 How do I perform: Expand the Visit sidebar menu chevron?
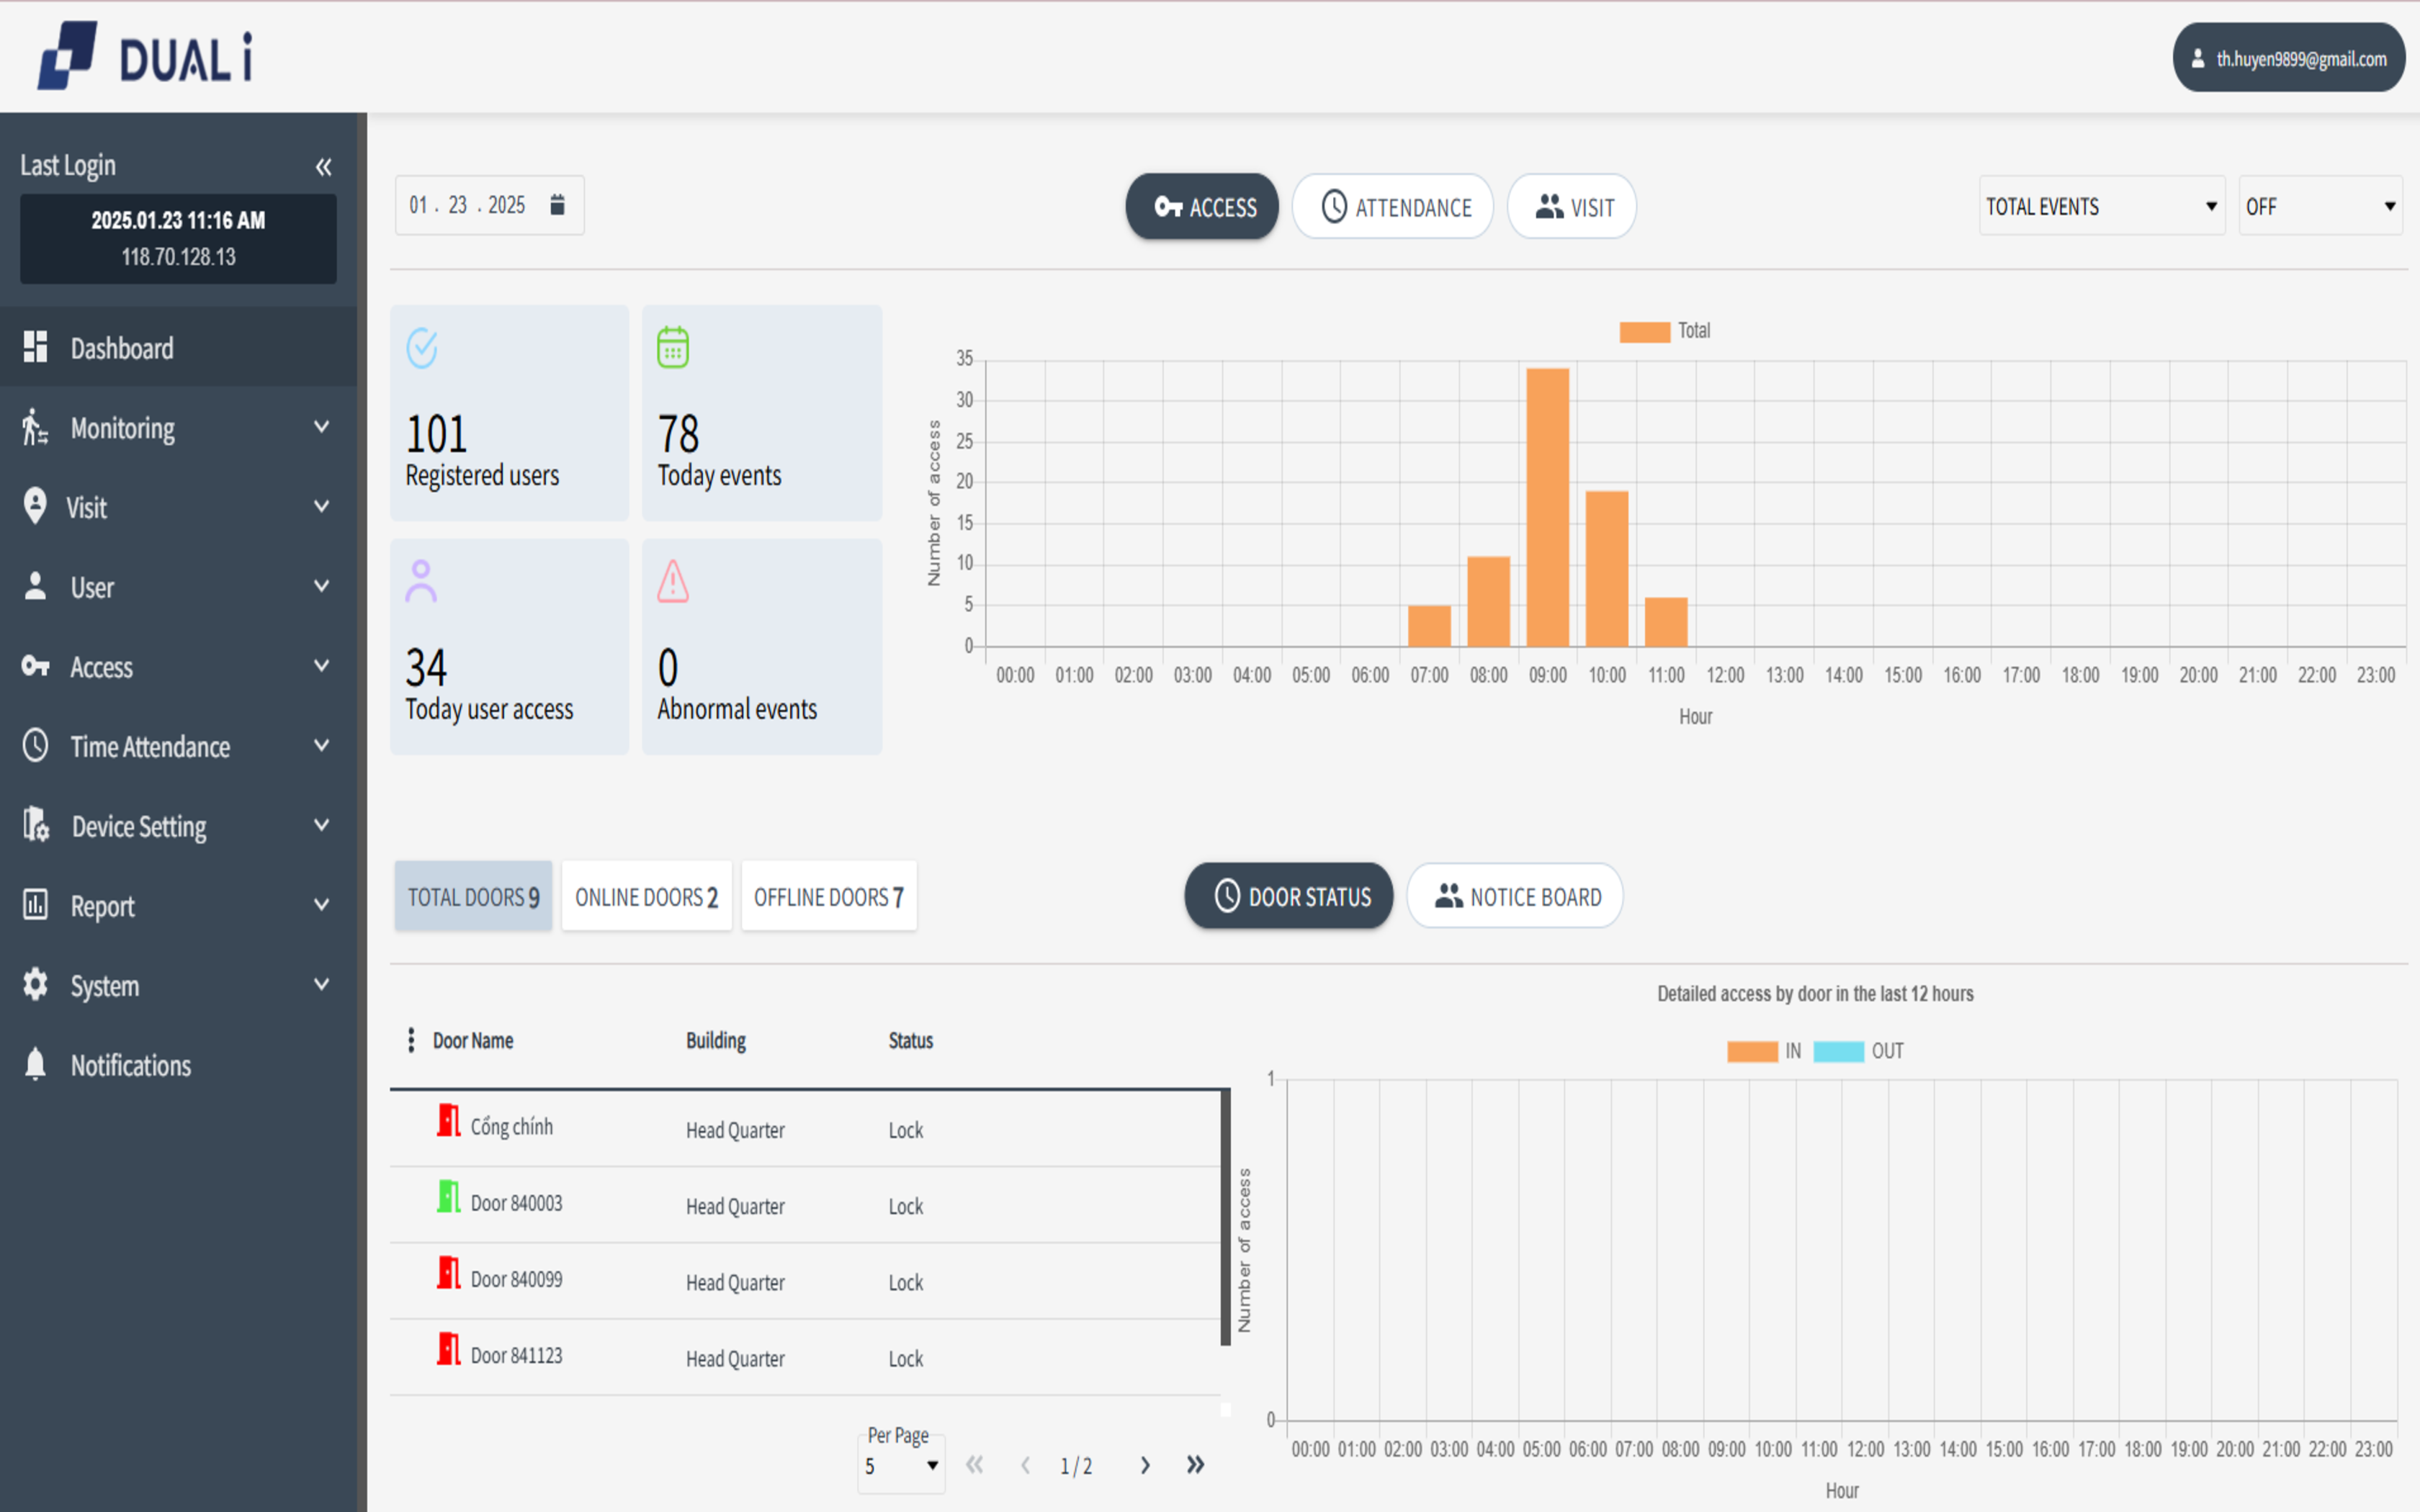pos(322,506)
